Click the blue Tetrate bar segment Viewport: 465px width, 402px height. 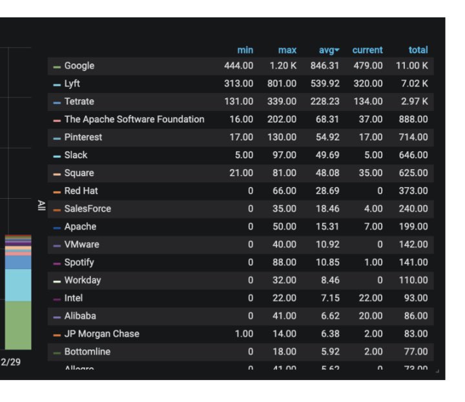(18, 262)
